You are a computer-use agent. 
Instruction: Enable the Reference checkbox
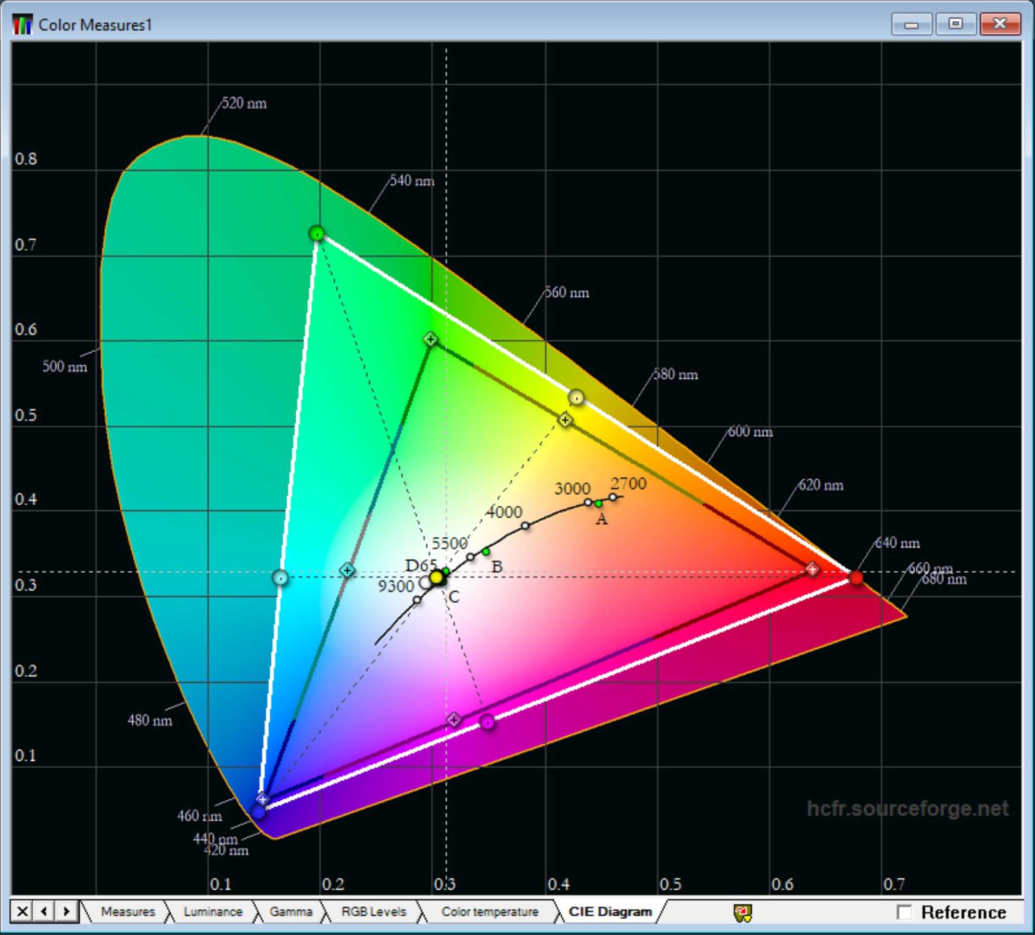pyautogui.click(x=904, y=912)
